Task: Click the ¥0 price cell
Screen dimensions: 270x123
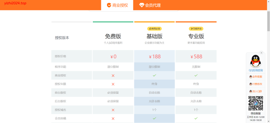Action: pyautogui.click(x=113, y=56)
